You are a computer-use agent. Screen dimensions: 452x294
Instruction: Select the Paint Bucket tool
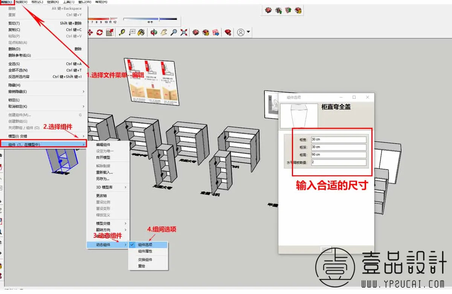tap(141, 32)
